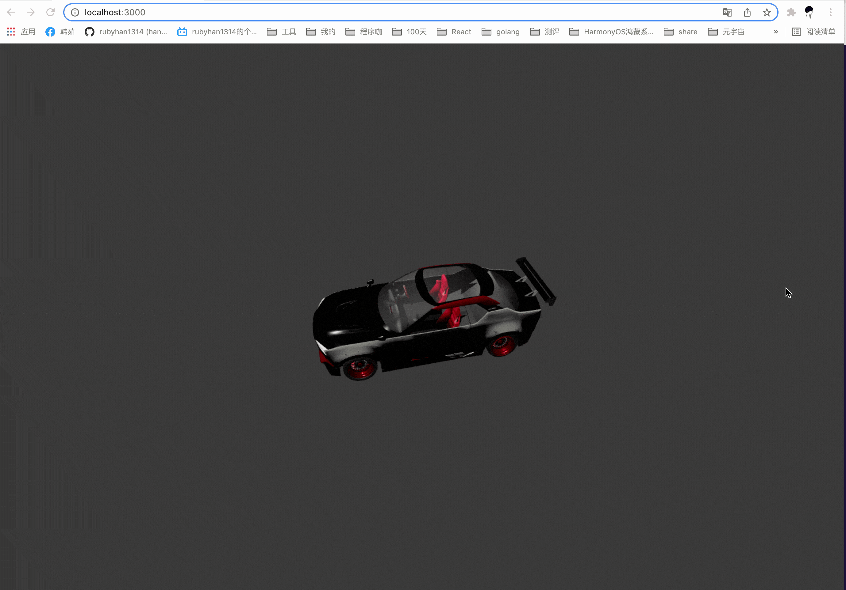Open Chrome three-dot menu
The image size is (846, 590).
[831, 12]
